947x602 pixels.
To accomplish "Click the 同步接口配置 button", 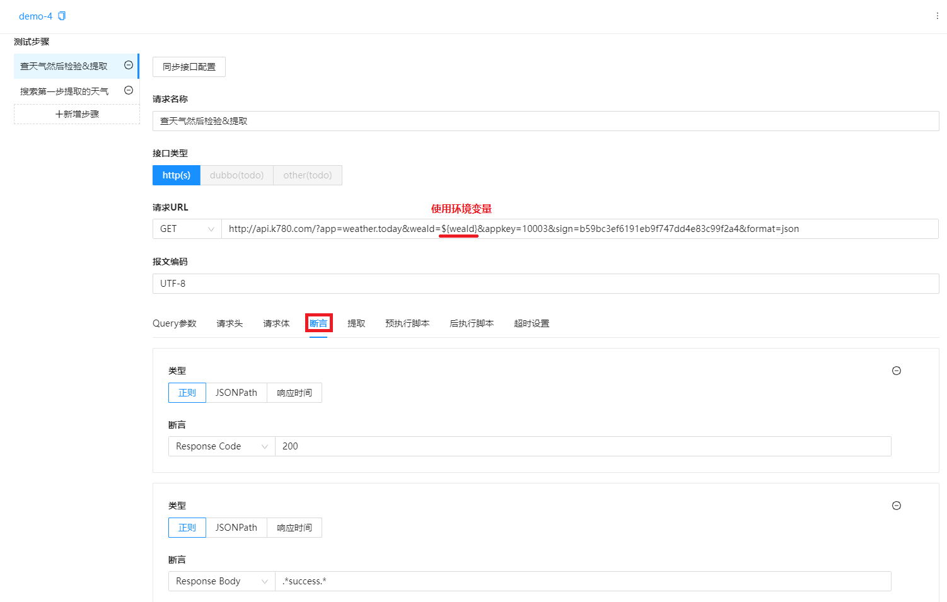I will [189, 67].
